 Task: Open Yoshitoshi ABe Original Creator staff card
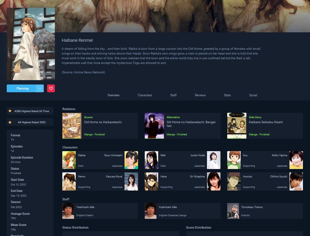100,211
